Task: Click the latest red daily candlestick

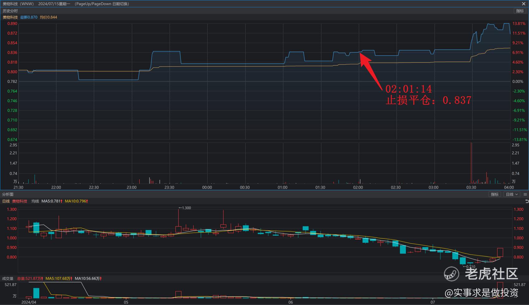Action: (500, 252)
